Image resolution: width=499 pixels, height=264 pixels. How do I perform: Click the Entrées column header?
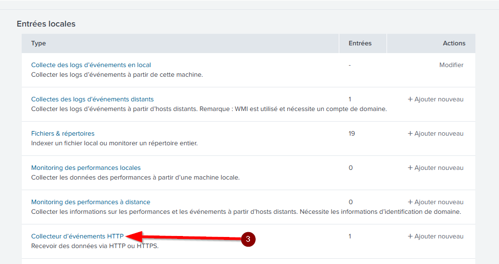click(360, 43)
